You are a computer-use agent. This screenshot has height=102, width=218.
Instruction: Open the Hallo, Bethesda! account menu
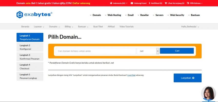coord(190,26)
